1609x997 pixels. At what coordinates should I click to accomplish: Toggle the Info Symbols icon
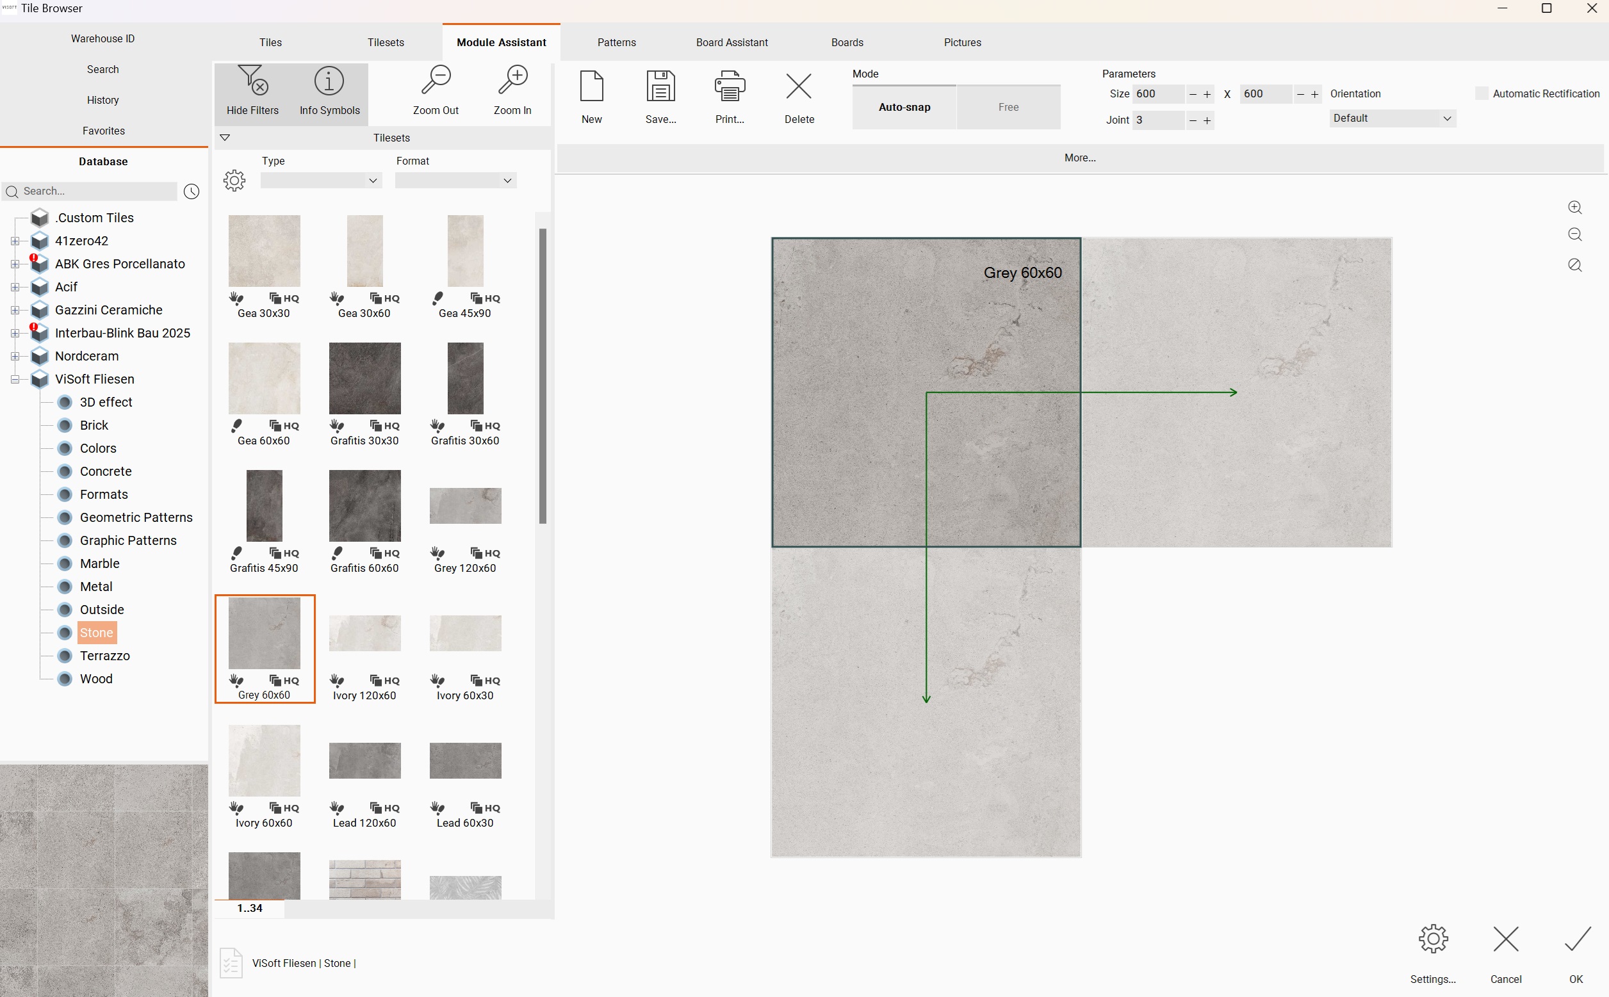click(329, 81)
